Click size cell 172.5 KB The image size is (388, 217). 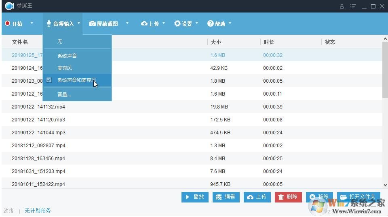(x=220, y=119)
